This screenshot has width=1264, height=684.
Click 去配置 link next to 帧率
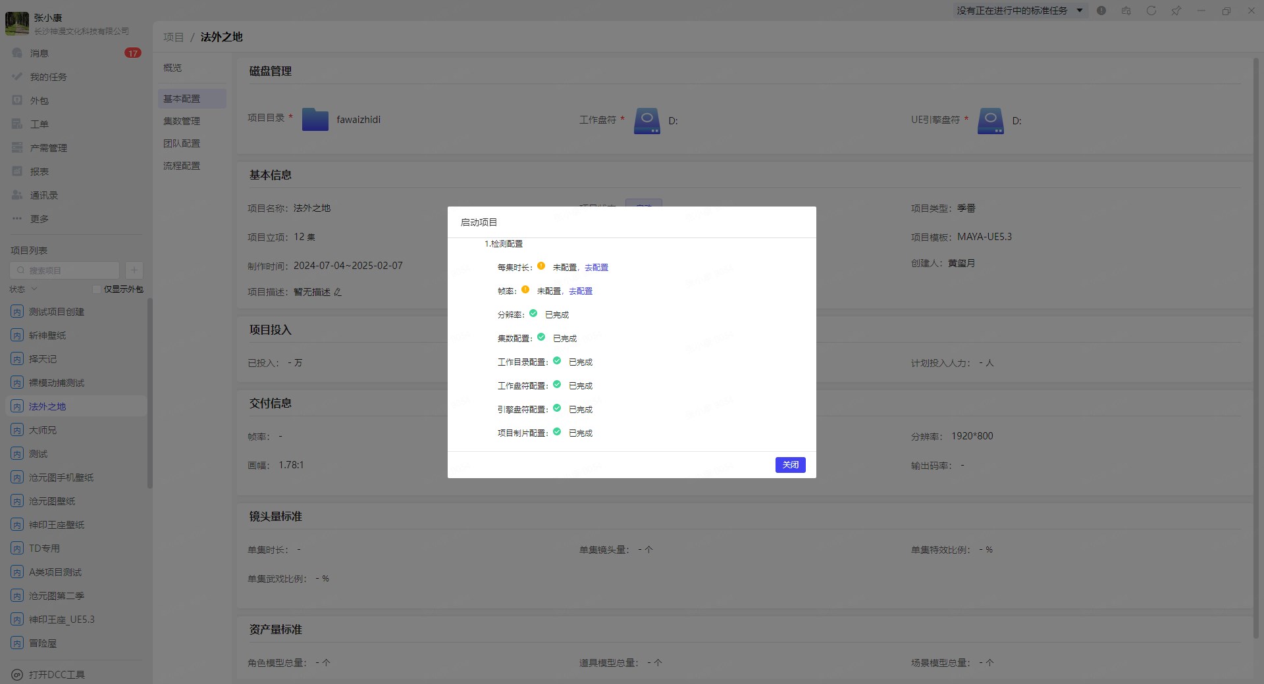(x=580, y=291)
